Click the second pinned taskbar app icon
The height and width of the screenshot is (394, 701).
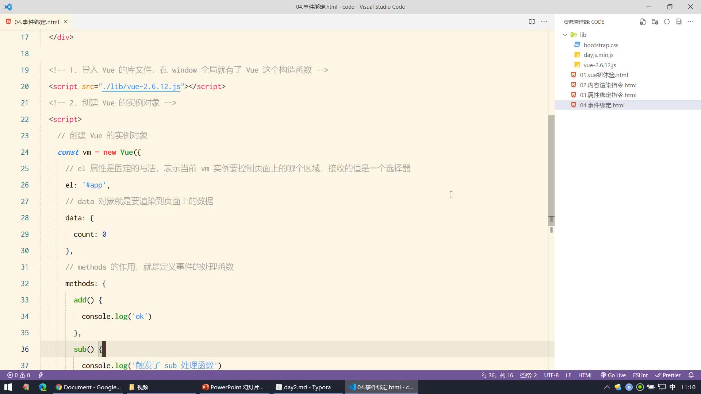point(26,387)
